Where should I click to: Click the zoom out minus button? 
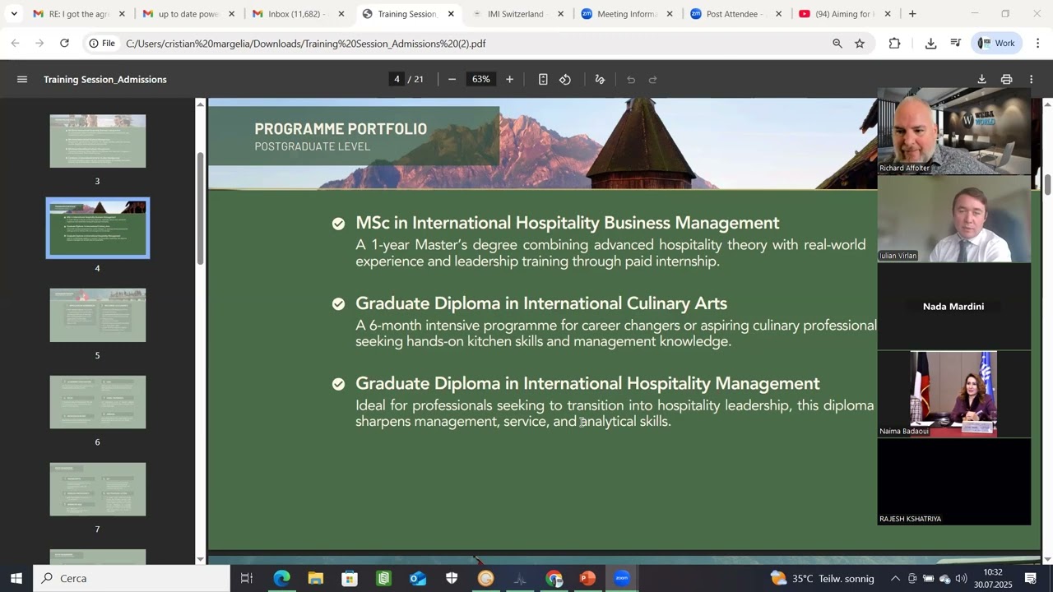[452, 80]
